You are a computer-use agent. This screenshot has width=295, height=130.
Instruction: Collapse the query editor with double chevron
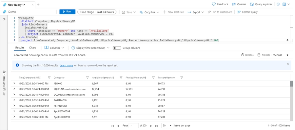[x=287, y=40]
